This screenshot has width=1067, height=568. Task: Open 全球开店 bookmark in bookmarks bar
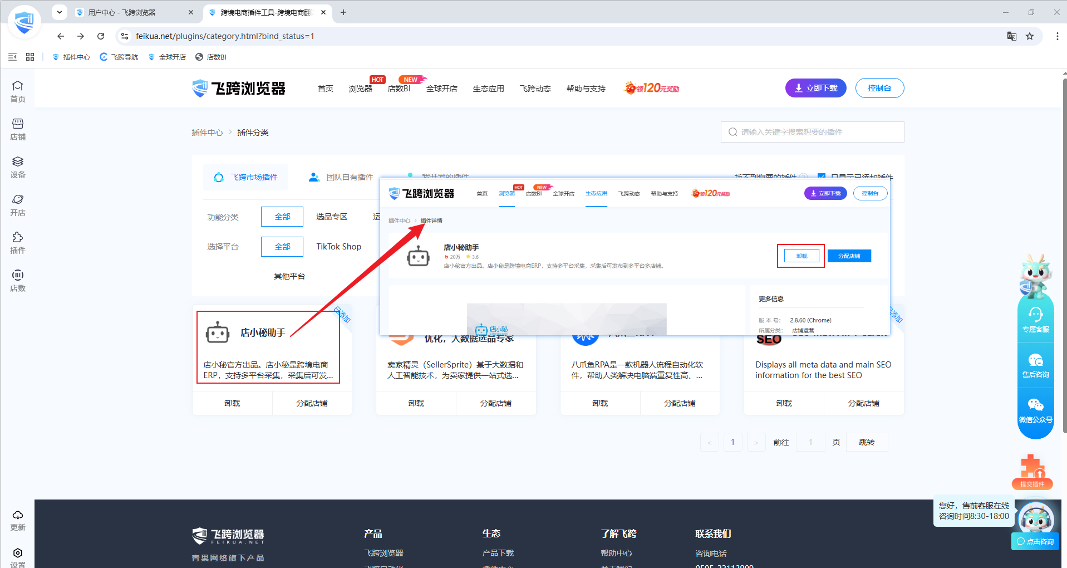(167, 57)
